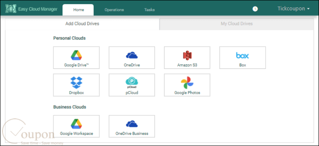Viewport: 319px width, 146px height.
Task: Expand the Tickcoupon account dropdown
Action: 293,9
